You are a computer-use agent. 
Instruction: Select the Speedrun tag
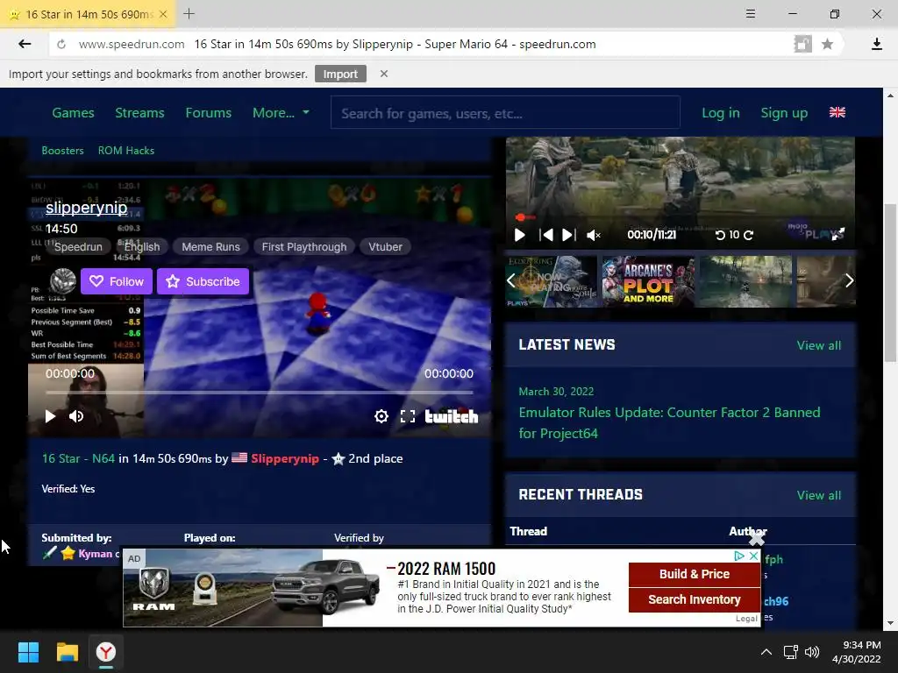point(78,246)
